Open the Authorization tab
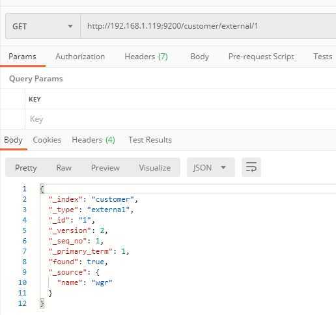336x315 pixels. click(x=80, y=57)
